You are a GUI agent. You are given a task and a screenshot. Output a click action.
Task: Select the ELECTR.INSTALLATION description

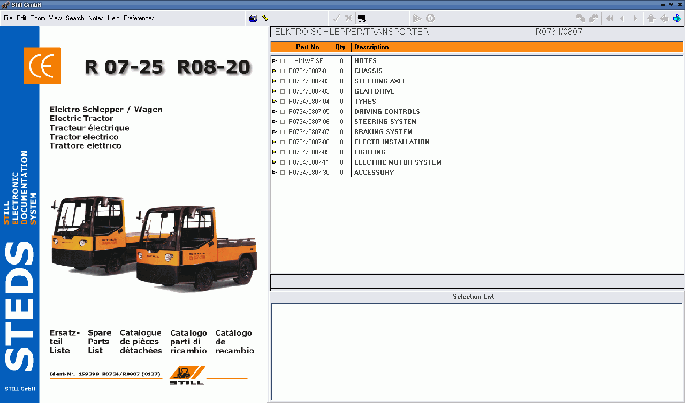click(x=392, y=142)
